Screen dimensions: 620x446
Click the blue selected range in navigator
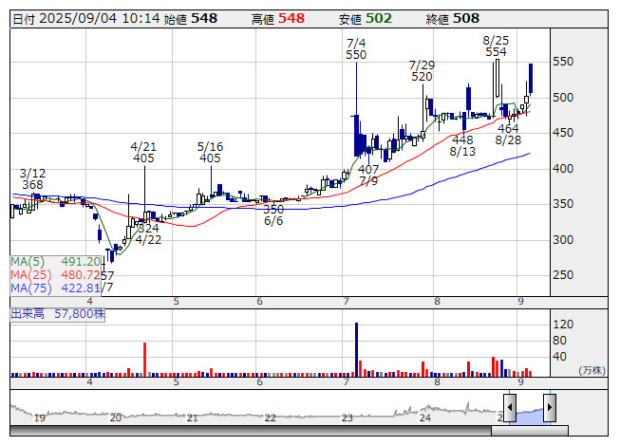coord(530,412)
